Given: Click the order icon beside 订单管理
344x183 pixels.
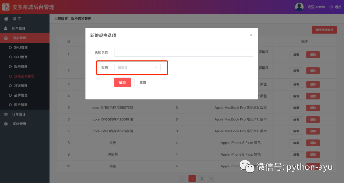Looking at the screenshot, I should click(6, 114).
